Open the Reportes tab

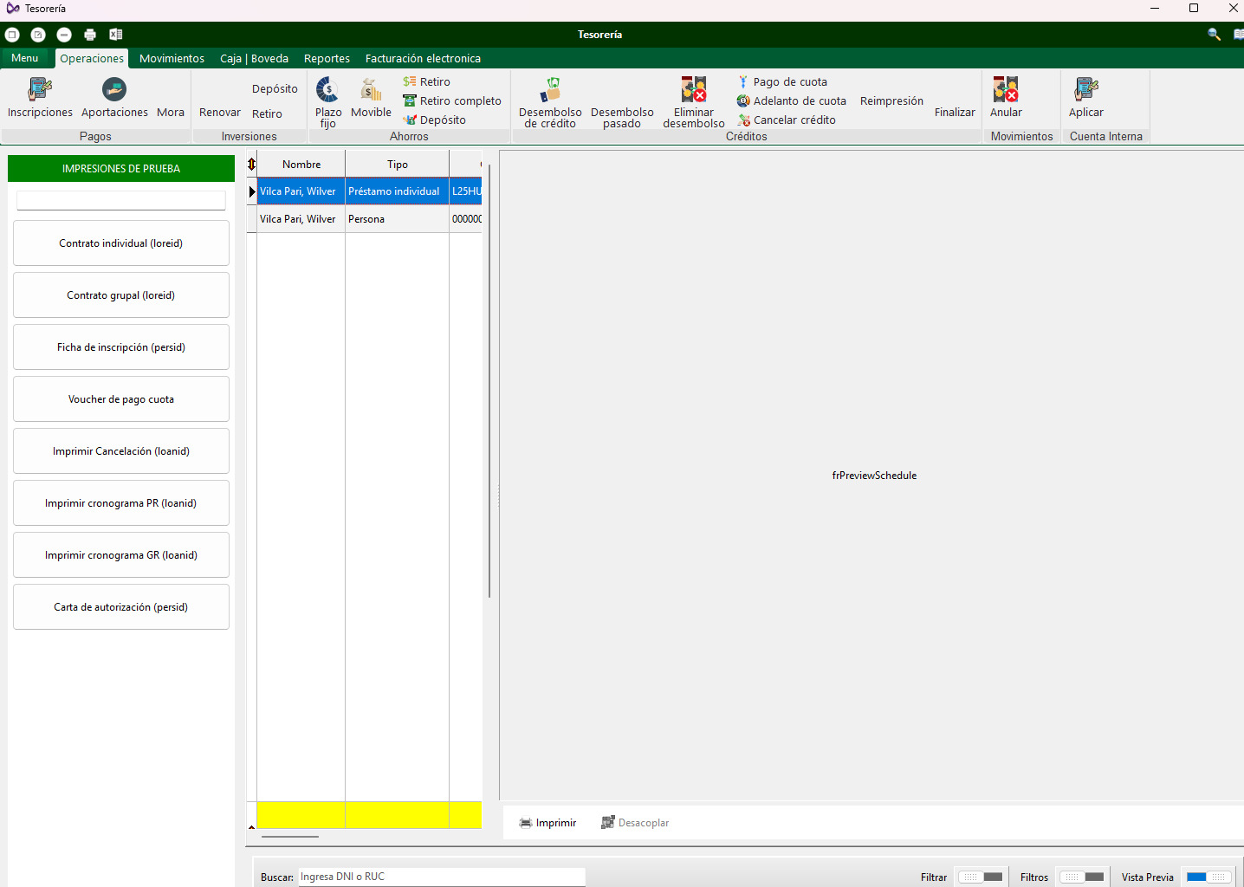[x=327, y=59]
